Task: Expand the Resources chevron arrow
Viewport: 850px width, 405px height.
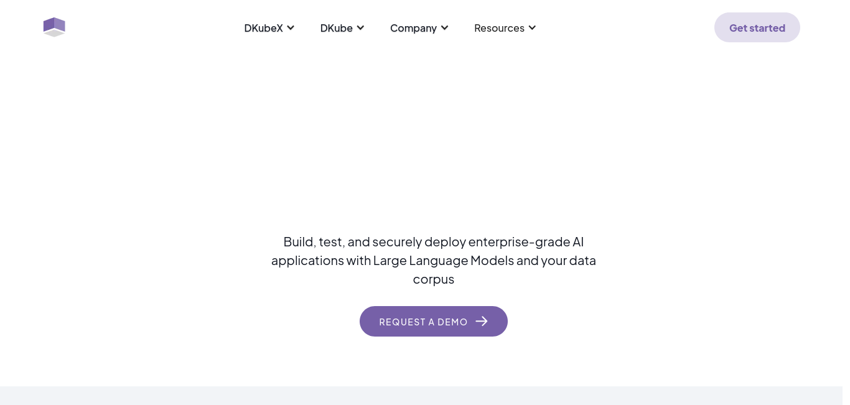Action: pos(532,27)
